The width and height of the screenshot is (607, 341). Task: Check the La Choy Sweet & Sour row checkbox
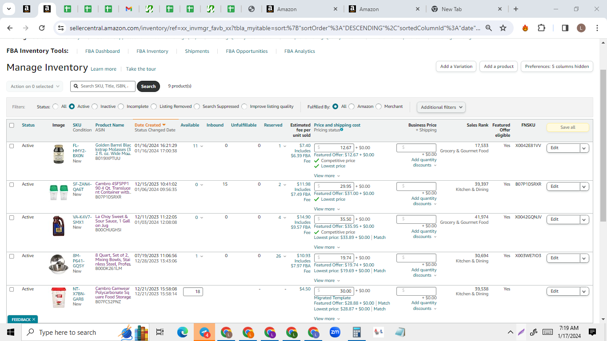[x=12, y=217]
